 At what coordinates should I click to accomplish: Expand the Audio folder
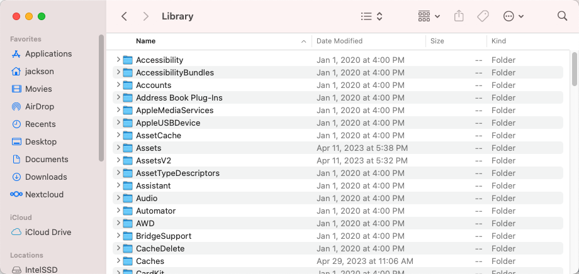[118, 198]
